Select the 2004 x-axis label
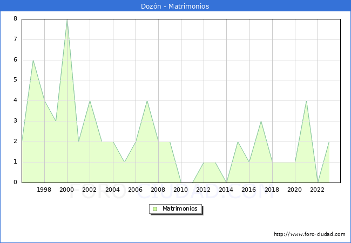The height and width of the screenshot is (243, 351). 112,190
